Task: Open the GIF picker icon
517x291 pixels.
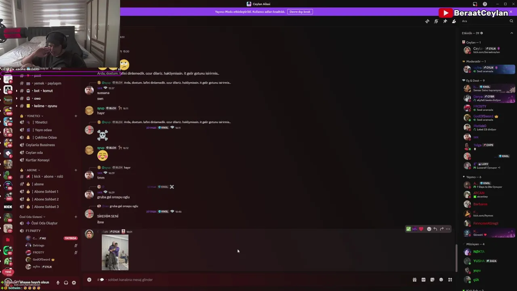Action: 423,280
